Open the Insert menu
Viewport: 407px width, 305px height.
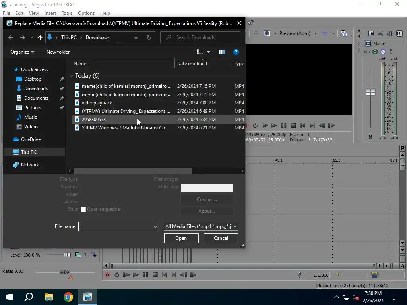(x=50, y=13)
